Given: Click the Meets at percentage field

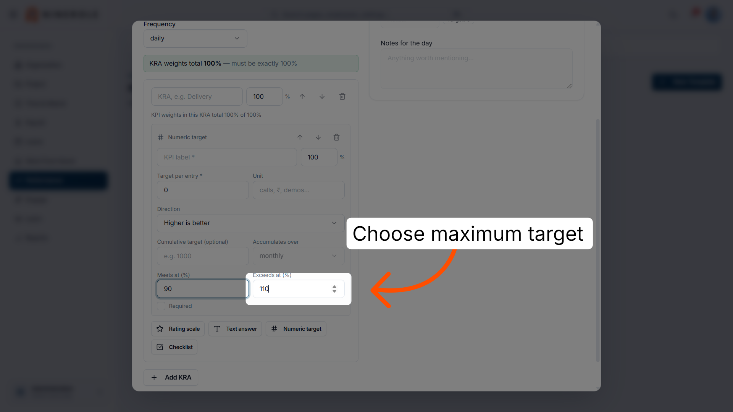Looking at the screenshot, I should 203,289.
